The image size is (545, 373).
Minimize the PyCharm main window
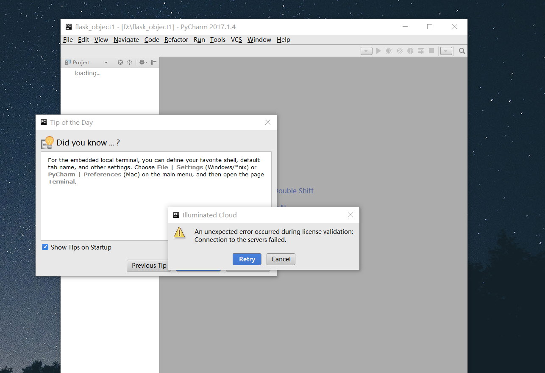405,27
